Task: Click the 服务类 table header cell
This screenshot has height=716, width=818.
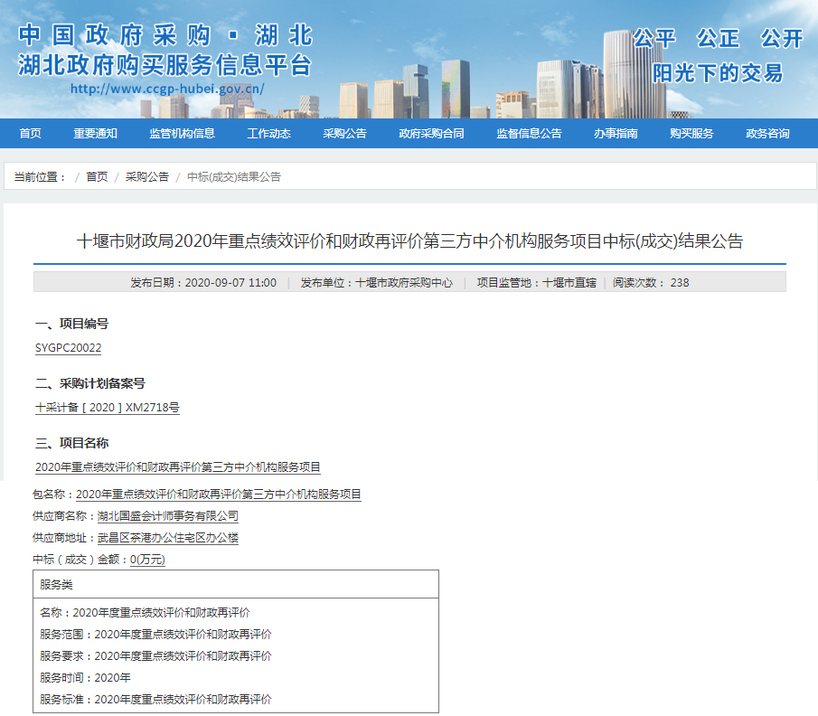Action: (x=236, y=585)
